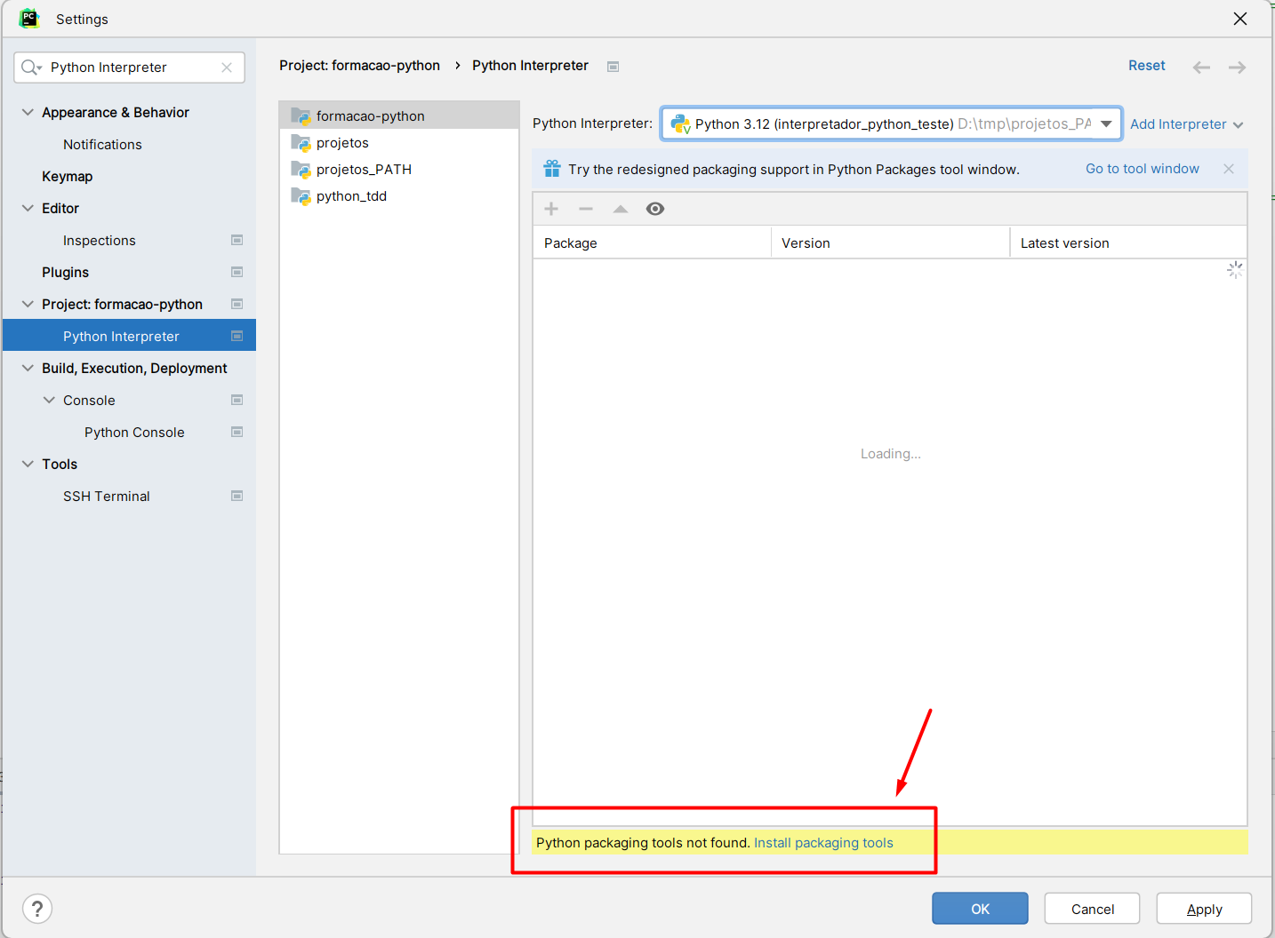
Task: Sort by Latest version column header
Action: pos(1128,242)
